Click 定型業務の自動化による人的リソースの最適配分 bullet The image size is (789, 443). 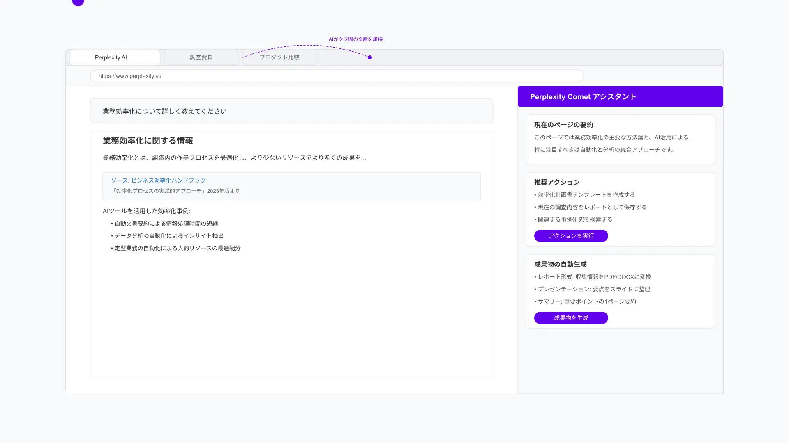[x=176, y=248]
